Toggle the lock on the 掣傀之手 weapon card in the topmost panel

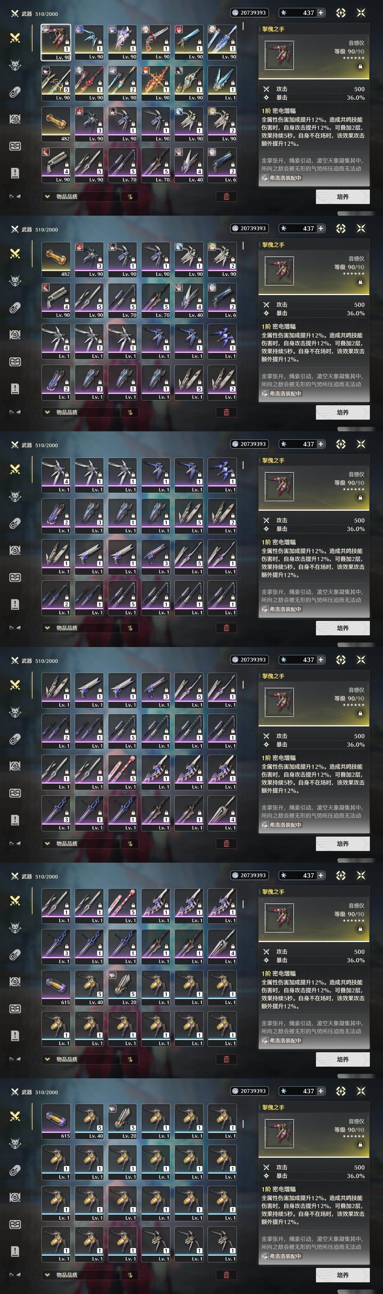point(360,66)
